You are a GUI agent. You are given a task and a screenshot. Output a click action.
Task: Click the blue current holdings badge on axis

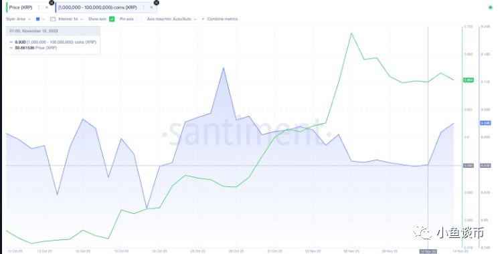click(x=485, y=123)
